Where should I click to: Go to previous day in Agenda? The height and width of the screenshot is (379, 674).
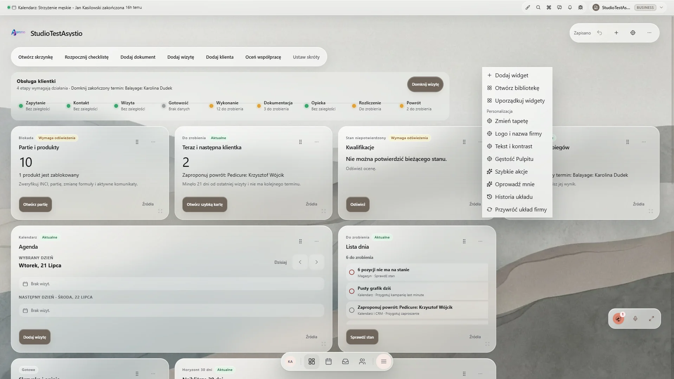pos(300,262)
